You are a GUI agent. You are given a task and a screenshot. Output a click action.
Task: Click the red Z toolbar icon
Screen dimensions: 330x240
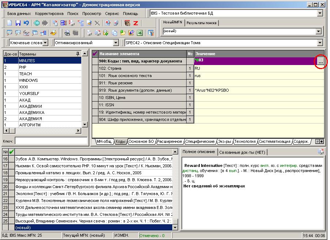[x=135, y=23]
